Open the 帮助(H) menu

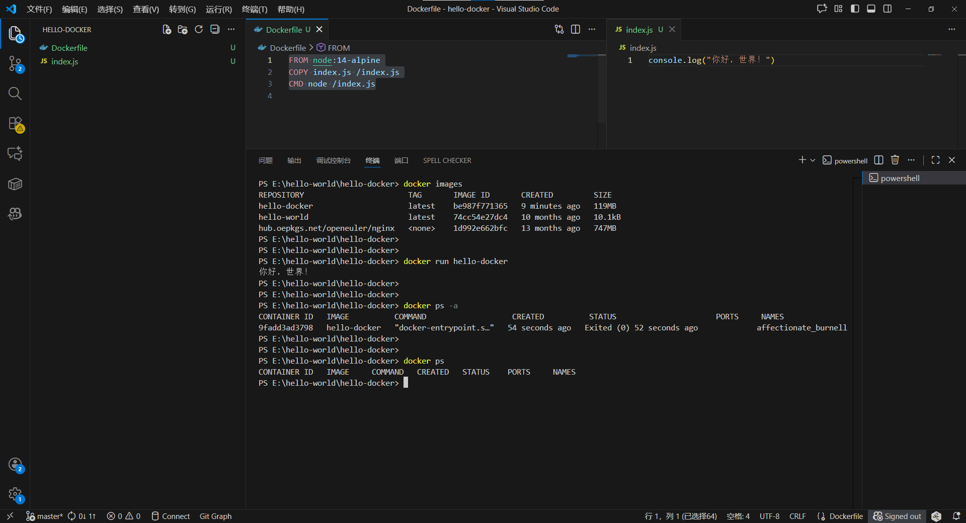[291, 9]
